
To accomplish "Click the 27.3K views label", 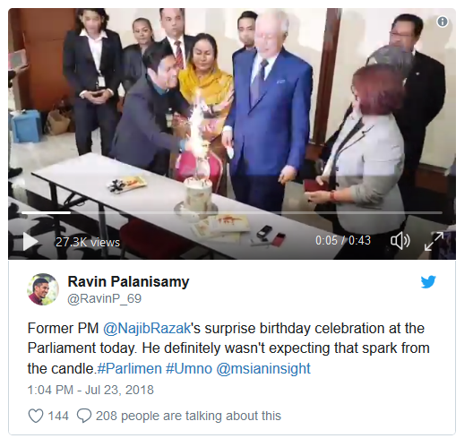I will [88, 242].
